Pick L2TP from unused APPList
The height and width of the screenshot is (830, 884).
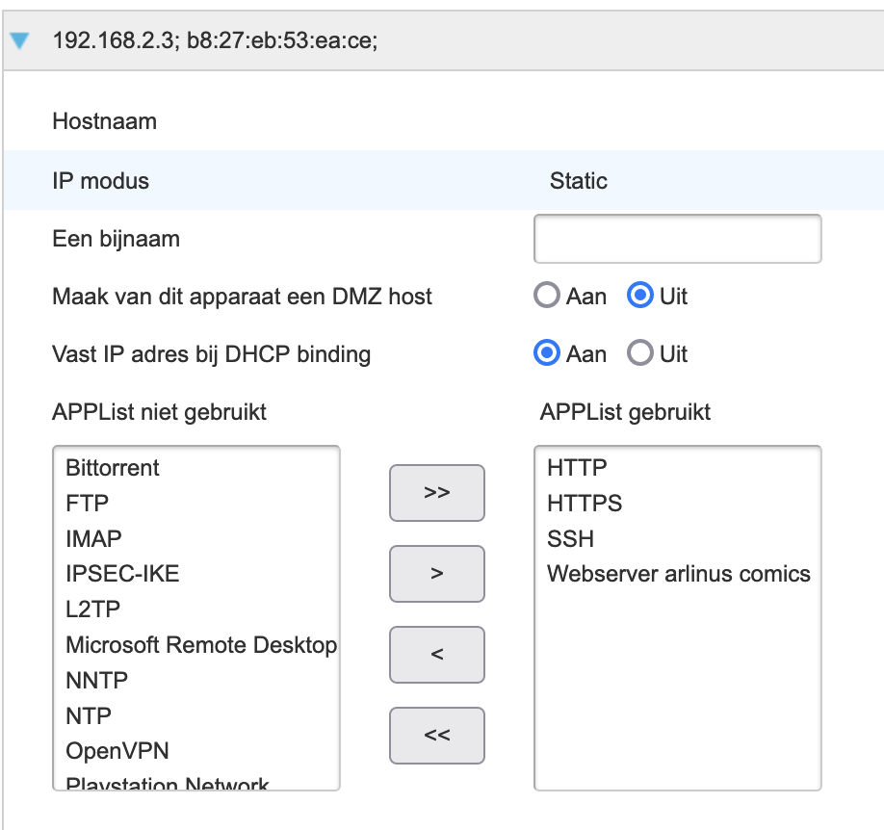(93, 610)
